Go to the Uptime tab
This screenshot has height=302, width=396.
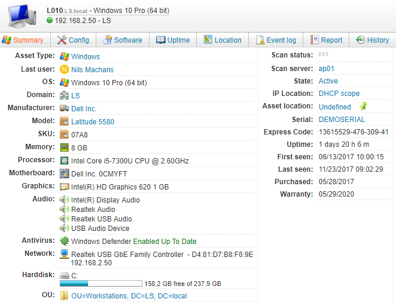click(173, 40)
